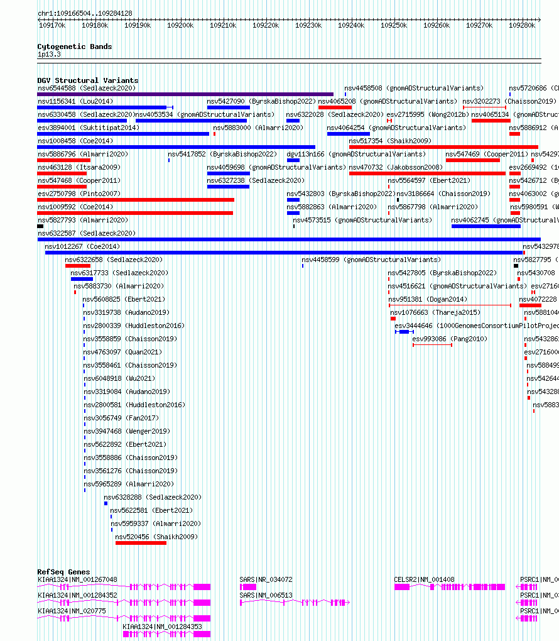Click nsv517354 (Shaikh2009) label
Image resolution: width=559 pixels, height=641 pixels.
pos(390,141)
